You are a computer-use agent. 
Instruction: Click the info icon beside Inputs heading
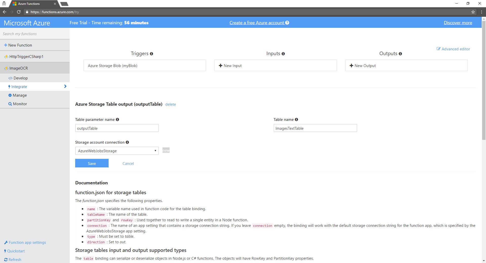coord(283,54)
